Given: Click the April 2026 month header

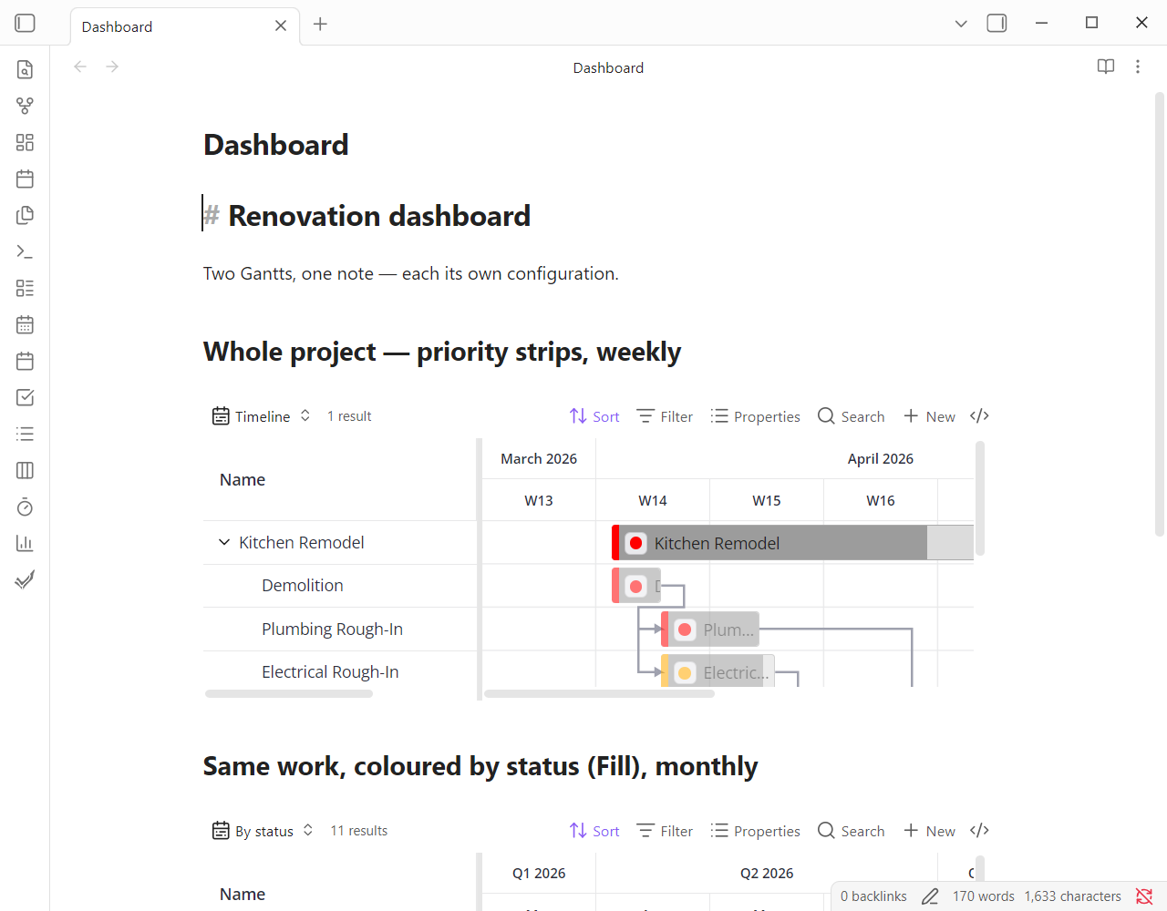Looking at the screenshot, I should (x=881, y=459).
